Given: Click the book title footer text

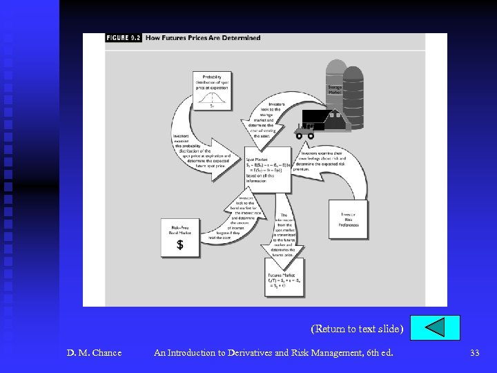Looking at the screenshot, I should pyautogui.click(x=273, y=353).
